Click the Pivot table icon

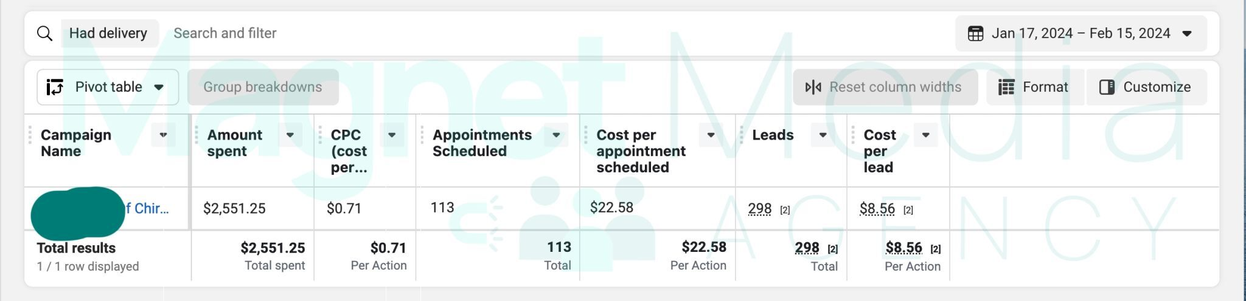pos(55,87)
